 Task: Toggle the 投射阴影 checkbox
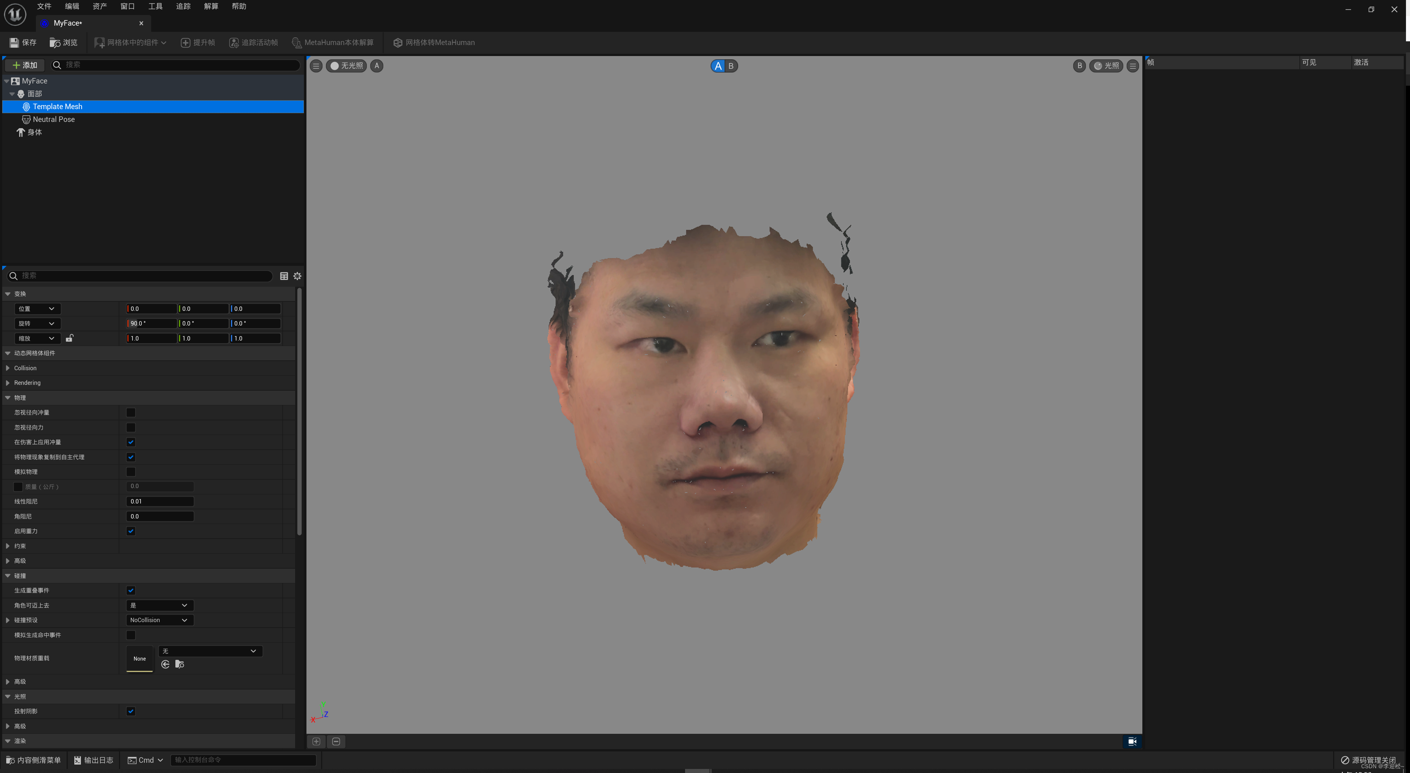pyautogui.click(x=131, y=711)
